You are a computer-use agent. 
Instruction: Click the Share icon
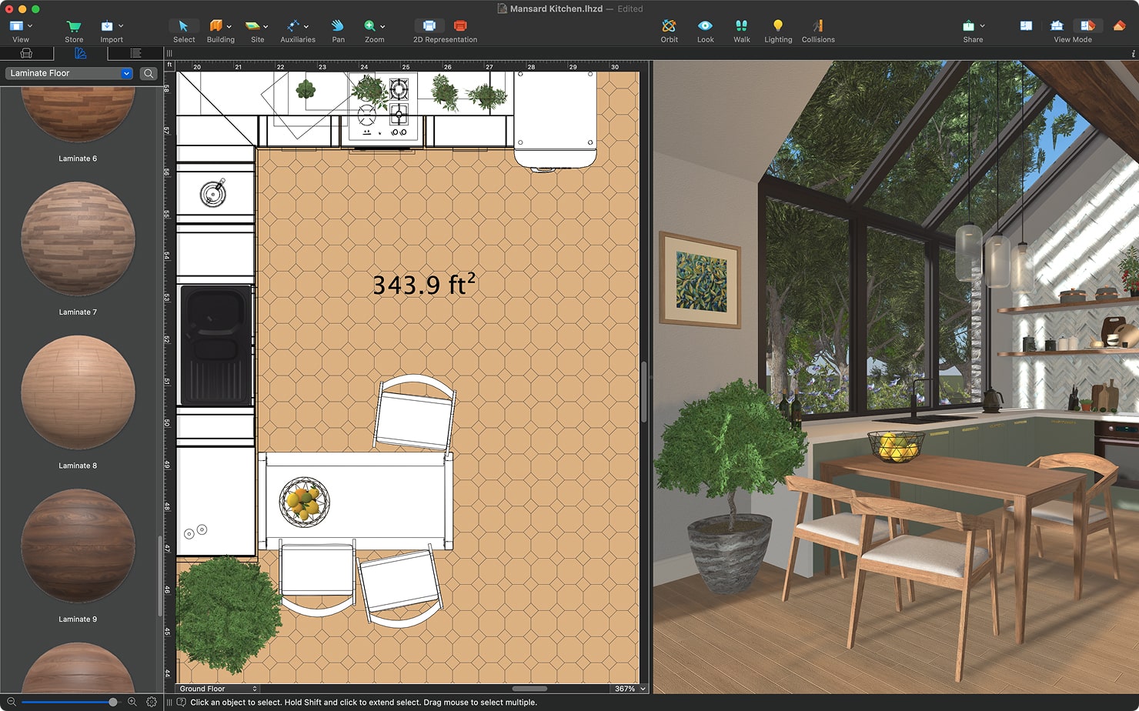[x=968, y=26]
